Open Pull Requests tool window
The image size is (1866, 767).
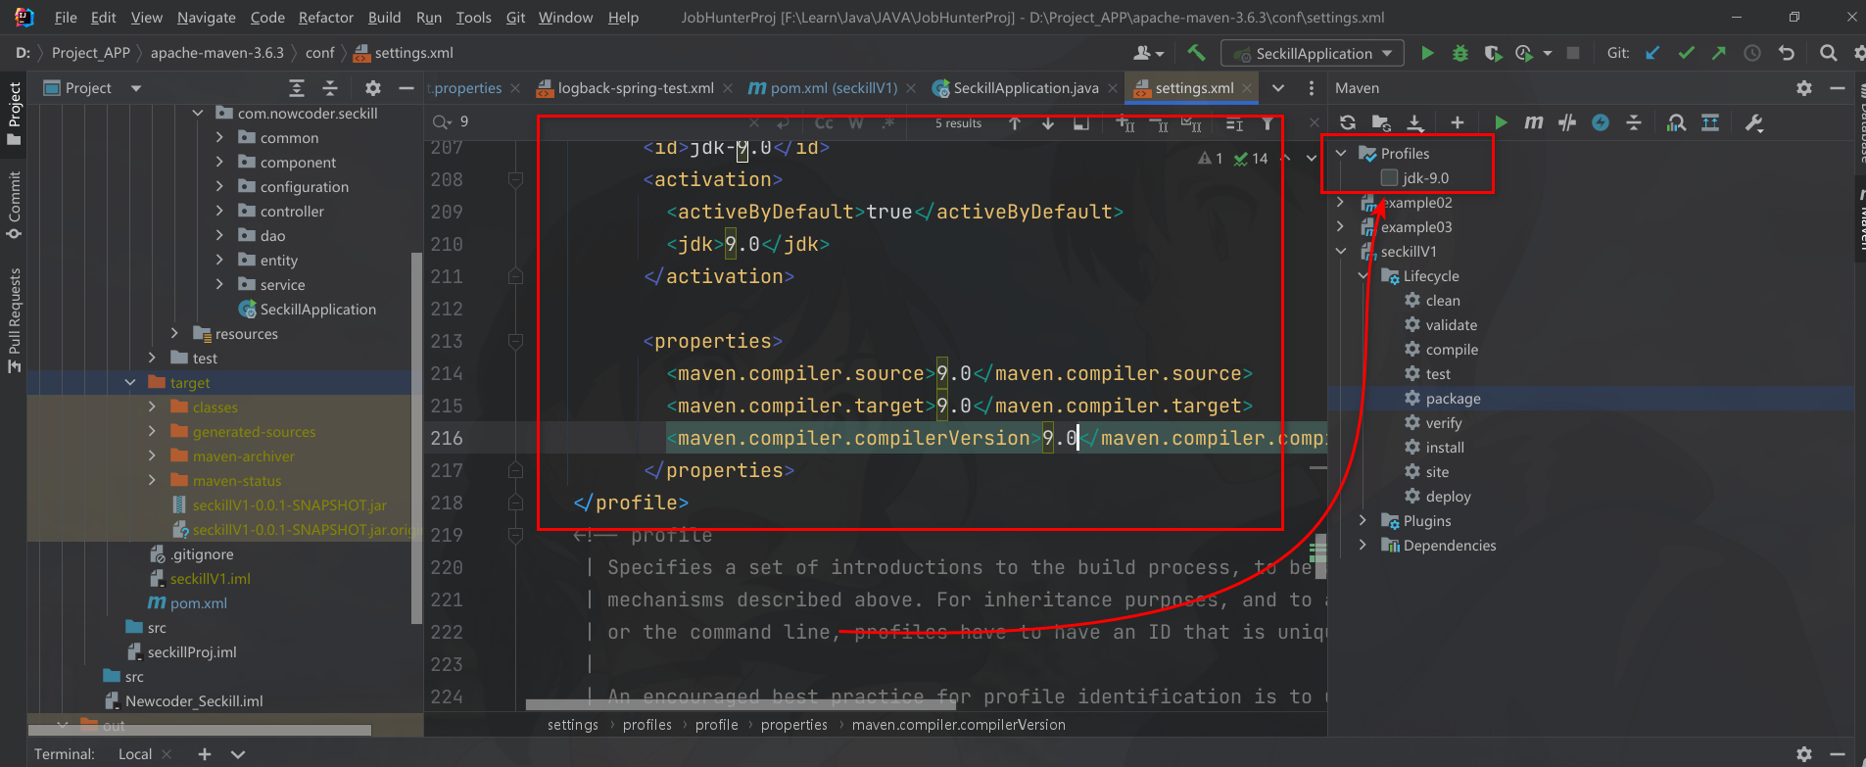14,319
